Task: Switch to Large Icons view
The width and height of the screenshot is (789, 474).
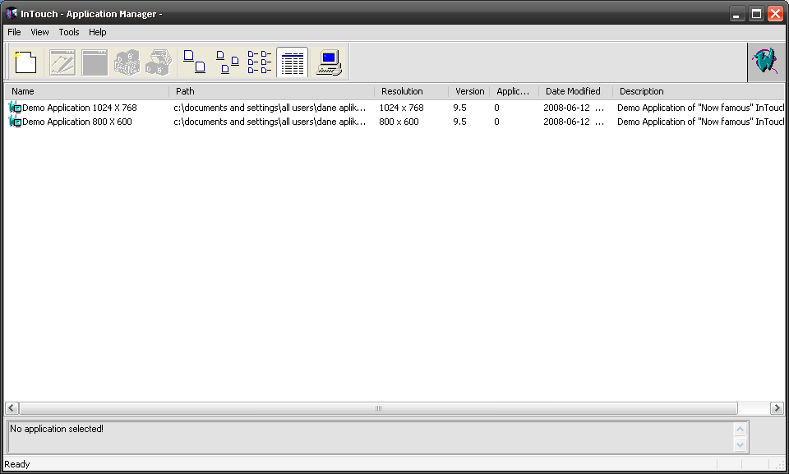Action: (194, 62)
